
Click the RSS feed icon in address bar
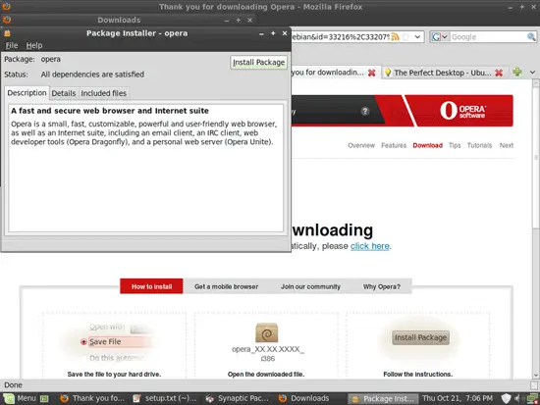pos(395,37)
